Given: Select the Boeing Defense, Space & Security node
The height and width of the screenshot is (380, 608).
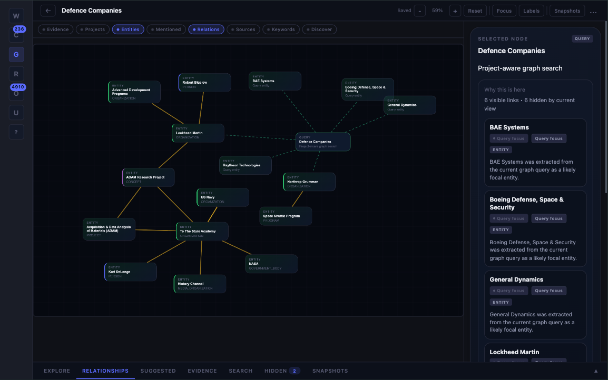Looking at the screenshot, I should [x=368, y=89].
